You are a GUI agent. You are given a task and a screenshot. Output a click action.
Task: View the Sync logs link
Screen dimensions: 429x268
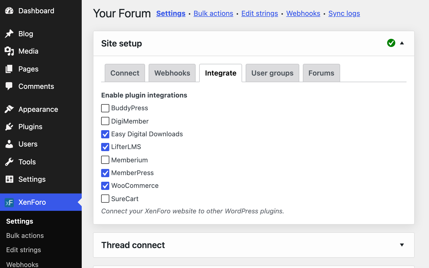(x=344, y=13)
